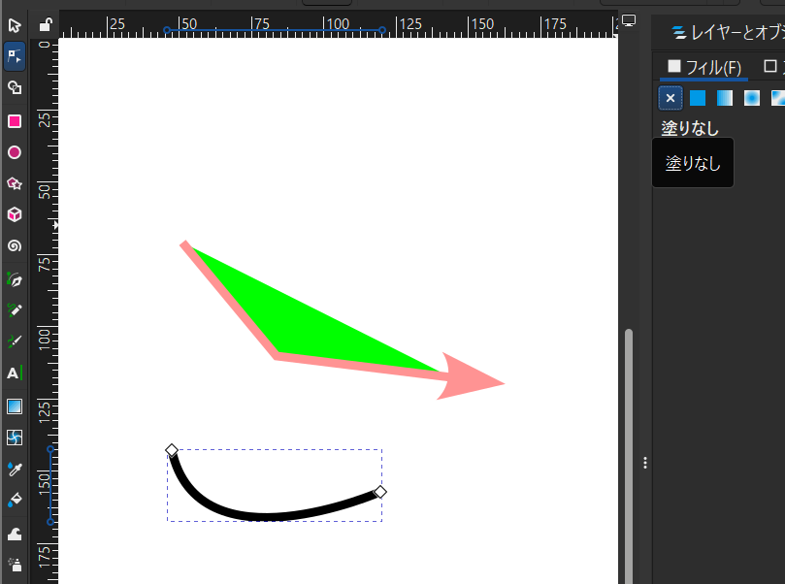Choose the 3D Box tool
Image resolution: width=785 pixels, height=584 pixels.
pyautogui.click(x=15, y=214)
